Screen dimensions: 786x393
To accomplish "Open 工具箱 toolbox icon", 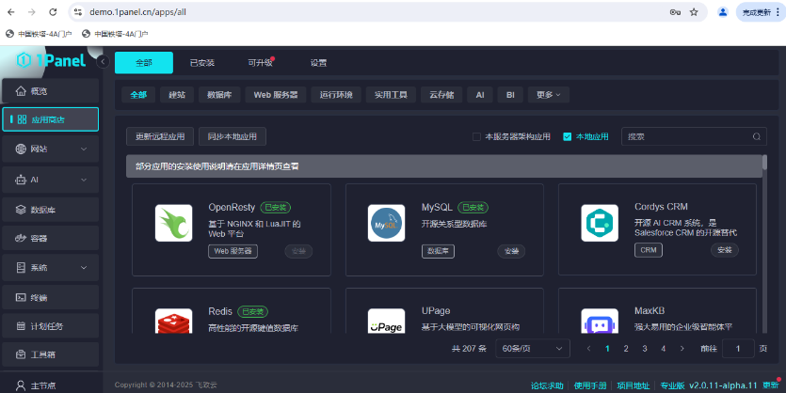I will [x=21, y=354].
